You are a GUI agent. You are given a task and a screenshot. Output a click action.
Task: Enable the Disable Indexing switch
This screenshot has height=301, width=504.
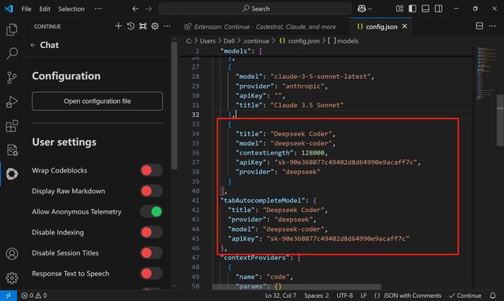click(151, 232)
